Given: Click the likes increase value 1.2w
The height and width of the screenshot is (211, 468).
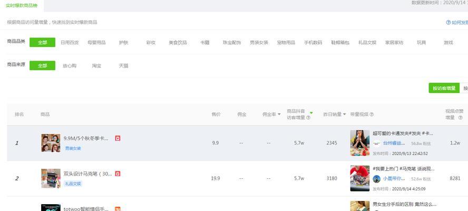Looking at the screenshot, I should coord(455,143).
